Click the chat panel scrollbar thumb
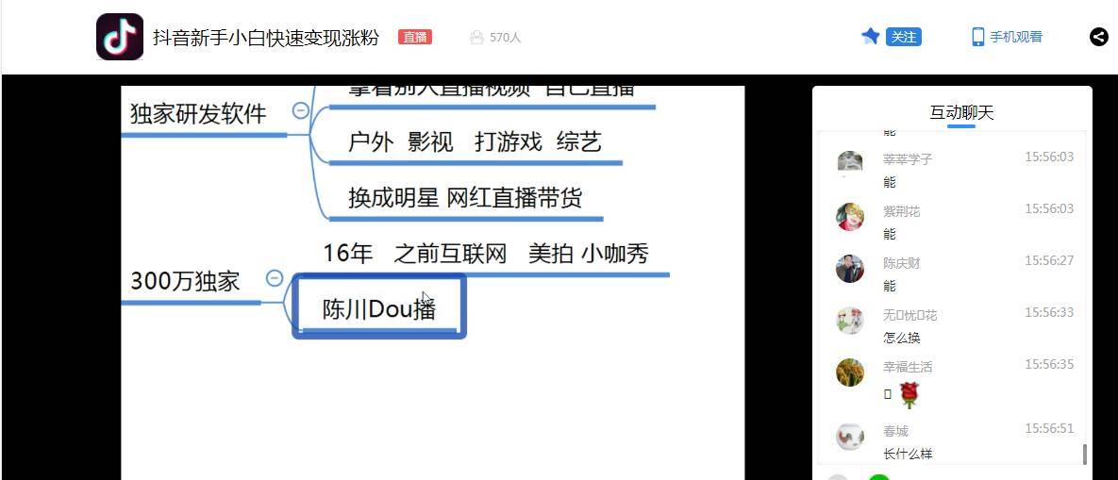Screen dimensions: 1118x480 (1084, 454)
